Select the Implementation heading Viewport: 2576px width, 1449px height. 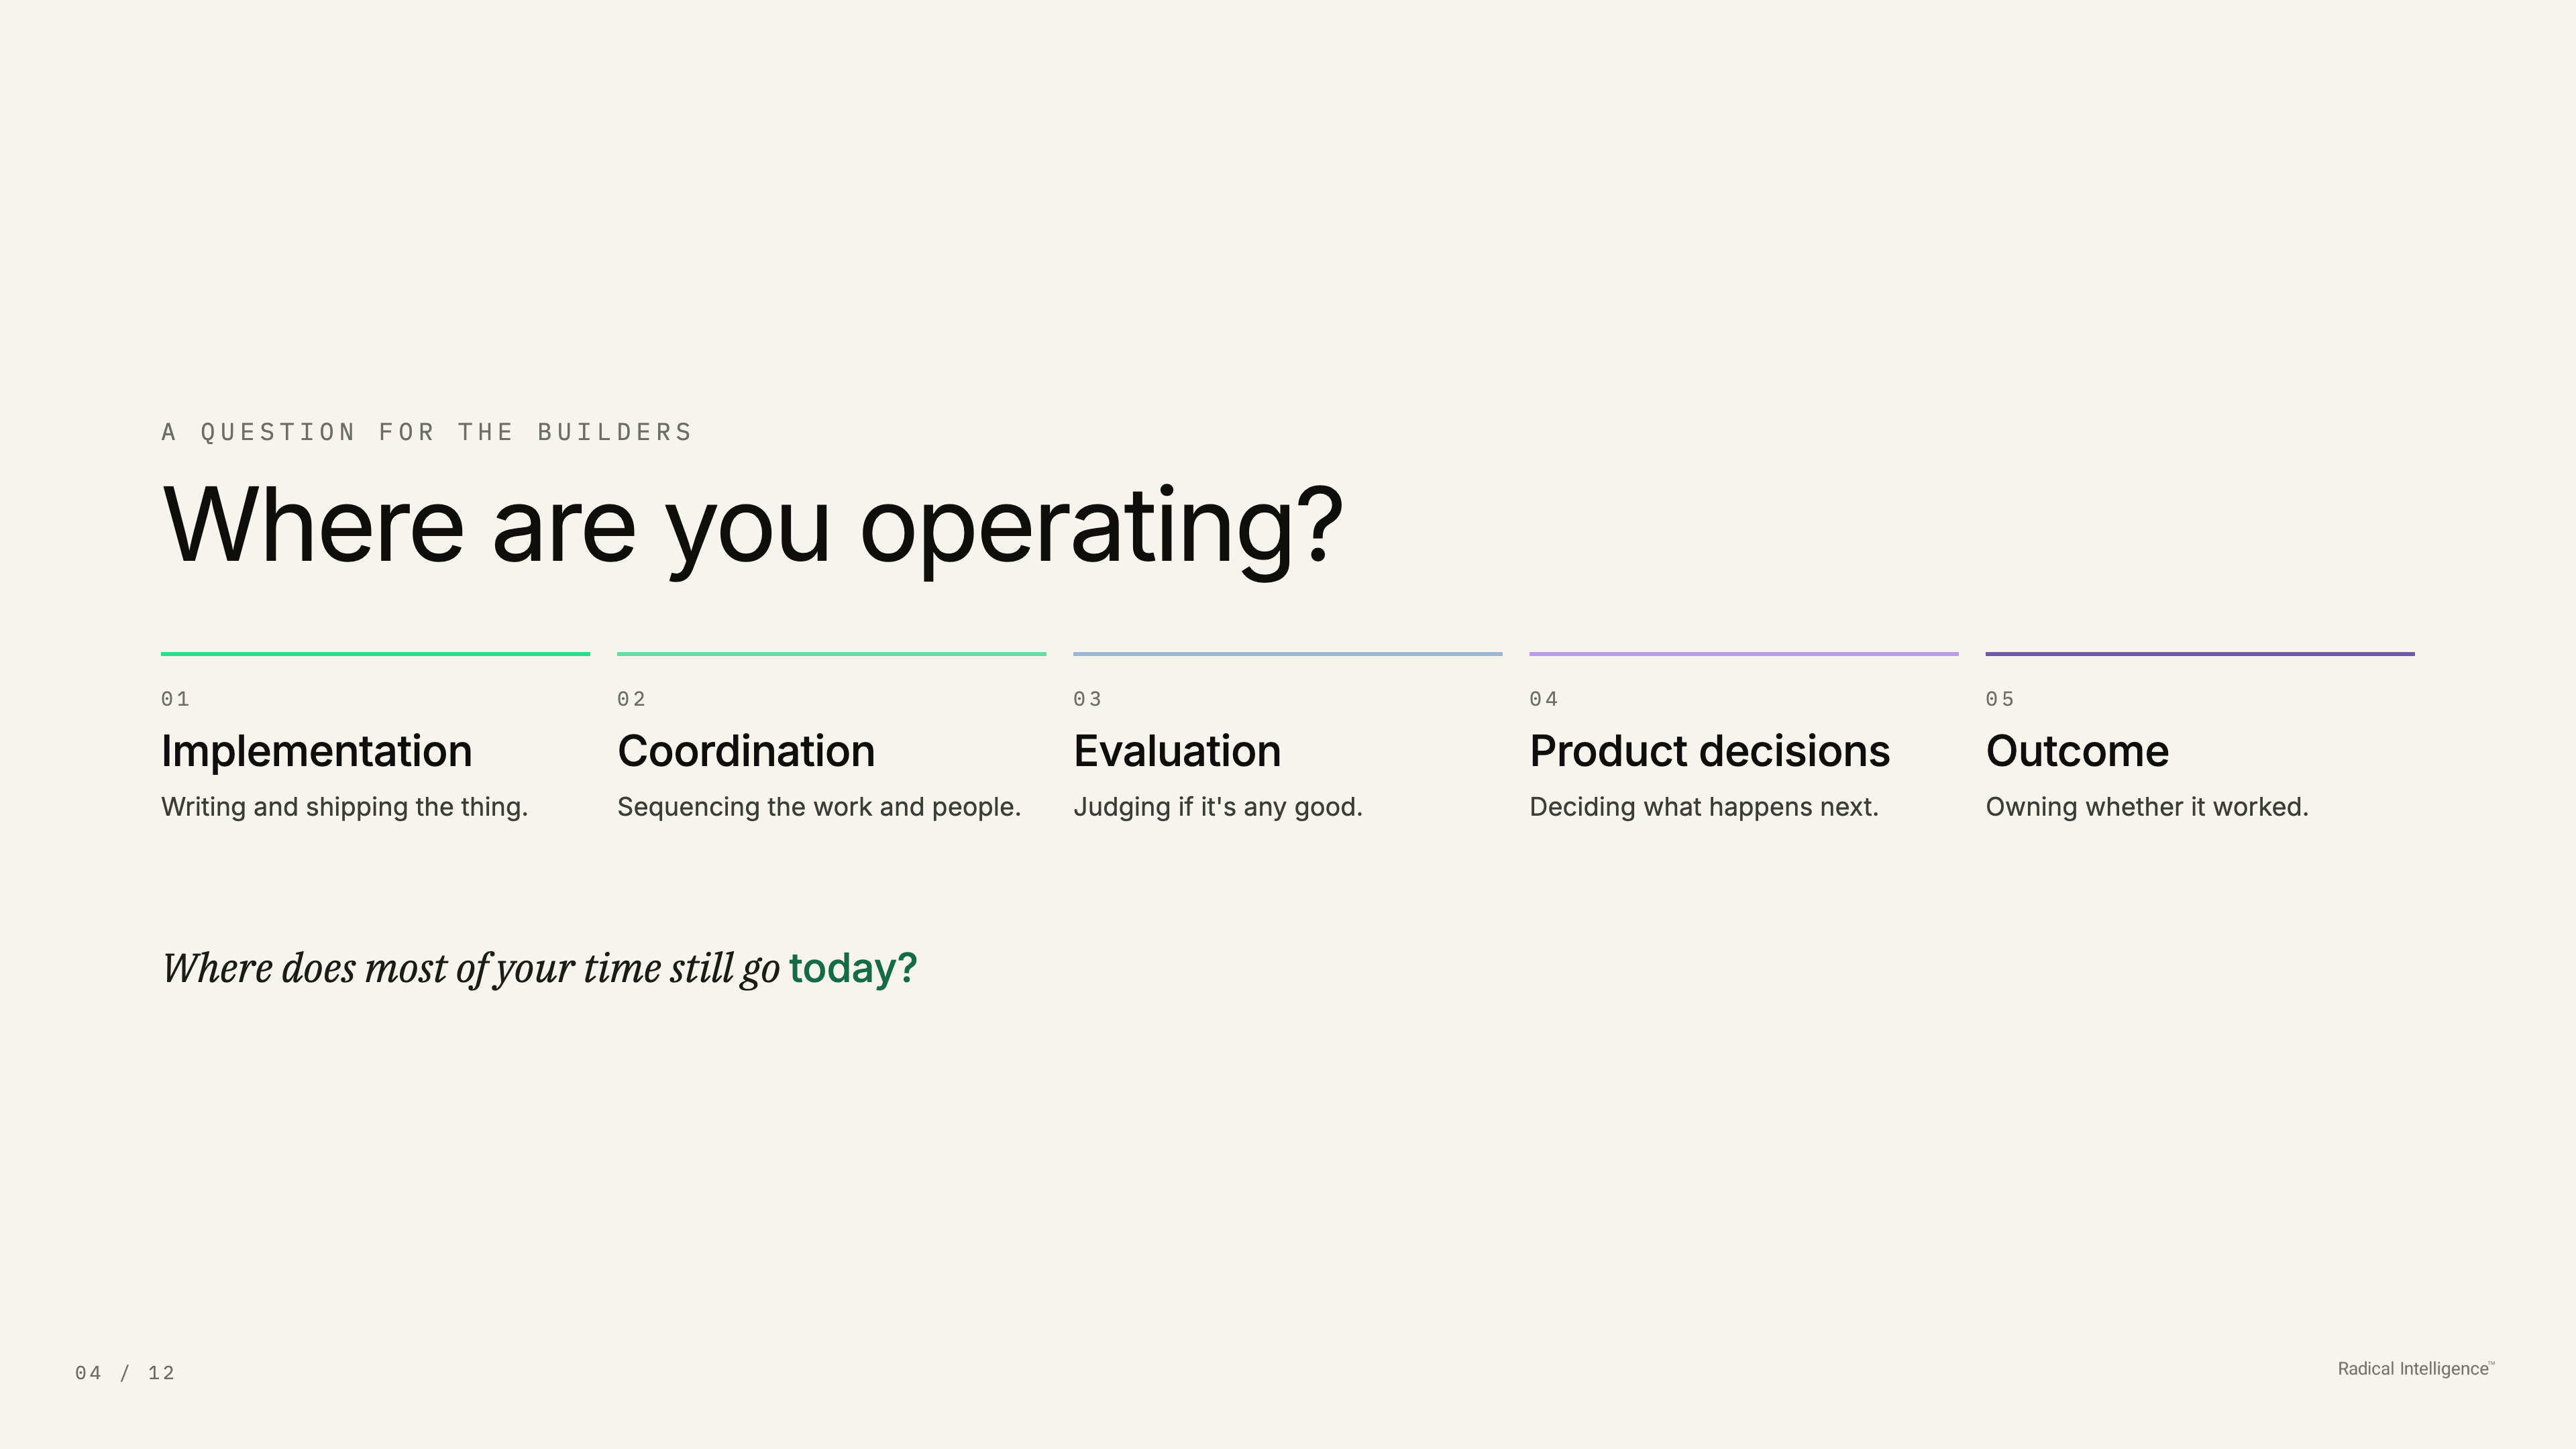click(x=316, y=752)
